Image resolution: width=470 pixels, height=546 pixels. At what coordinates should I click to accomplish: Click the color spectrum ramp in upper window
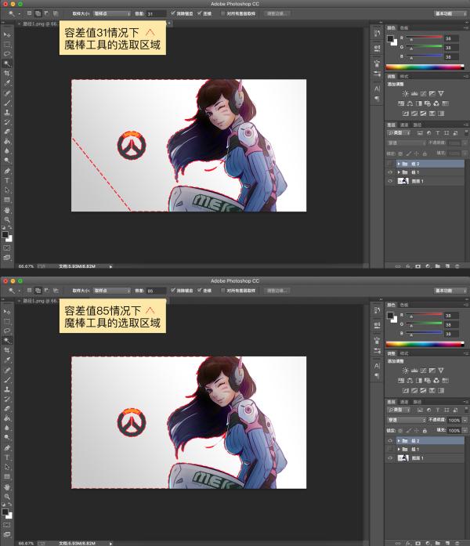[425, 67]
